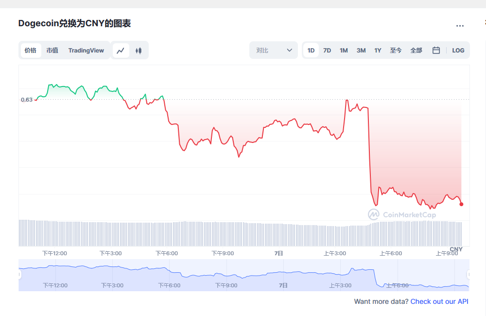Select the 价格 (price) button

[30, 50]
